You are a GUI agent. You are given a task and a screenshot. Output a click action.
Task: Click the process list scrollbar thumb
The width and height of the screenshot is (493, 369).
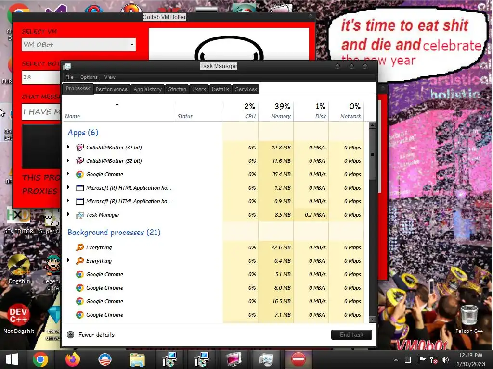(372, 154)
